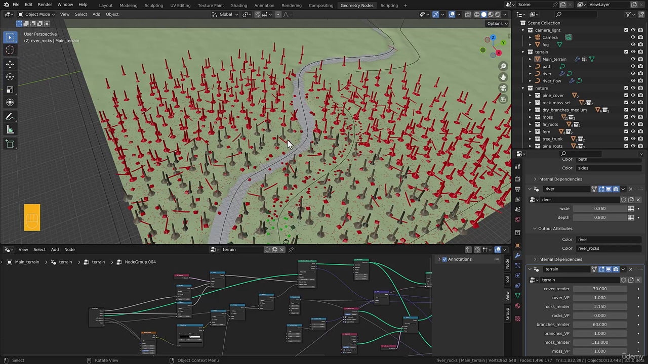Enable the Annotations checkbox in node editor
The width and height of the screenshot is (648, 364).
pos(444,259)
